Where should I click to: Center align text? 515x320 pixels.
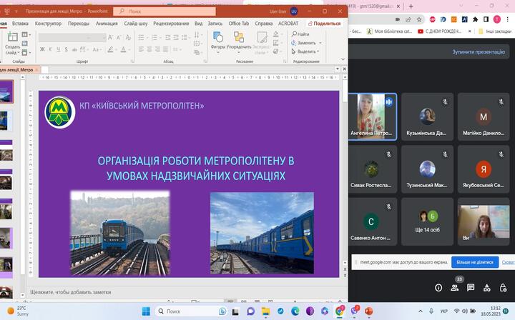pos(149,49)
